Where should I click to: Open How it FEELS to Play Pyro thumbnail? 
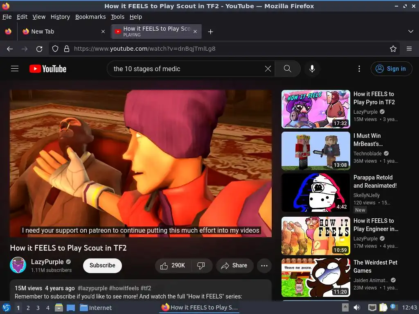pyautogui.click(x=315, y=109)
